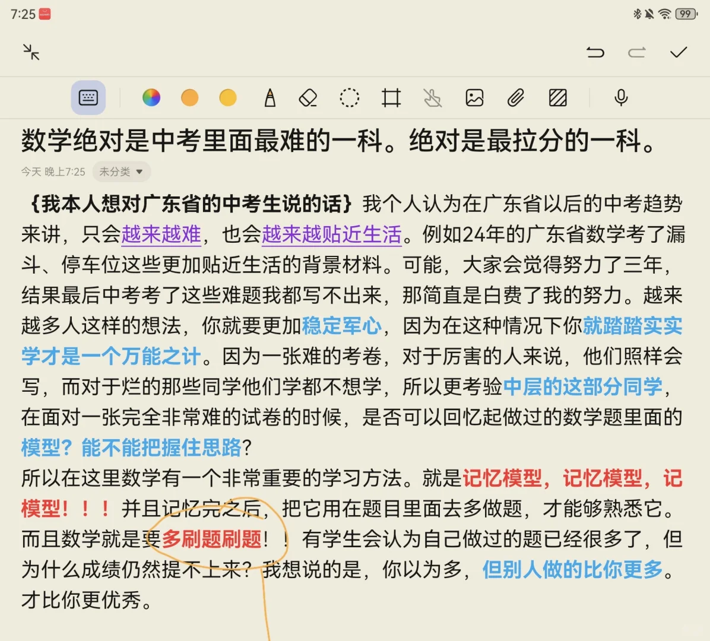Screen dimensions: 710x641
Task: Tap the blue text 稳定军心
Action: (x=342, y=326)
